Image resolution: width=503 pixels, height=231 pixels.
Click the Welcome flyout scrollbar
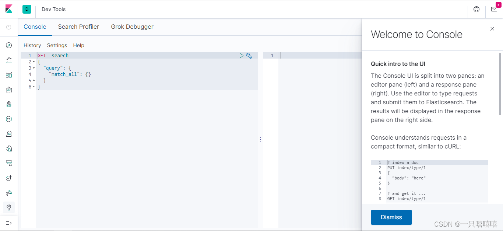point(500,84)
